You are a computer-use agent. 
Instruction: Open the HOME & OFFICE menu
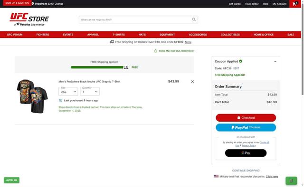pos(264,35)
